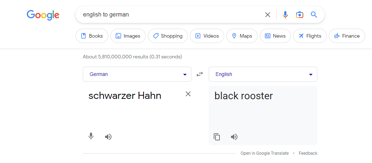Clear the search bar text
The width and height of the screenshot is (372, 163).
coord(268,15)
